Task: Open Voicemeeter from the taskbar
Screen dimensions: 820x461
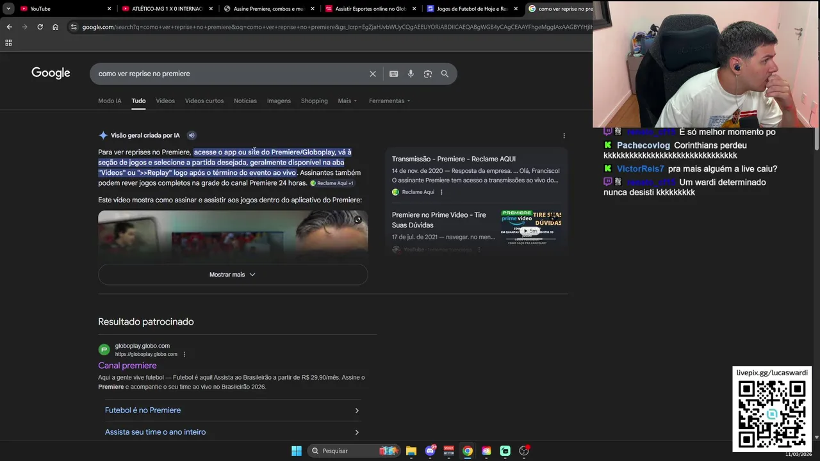Action: [x=449, y=451]
